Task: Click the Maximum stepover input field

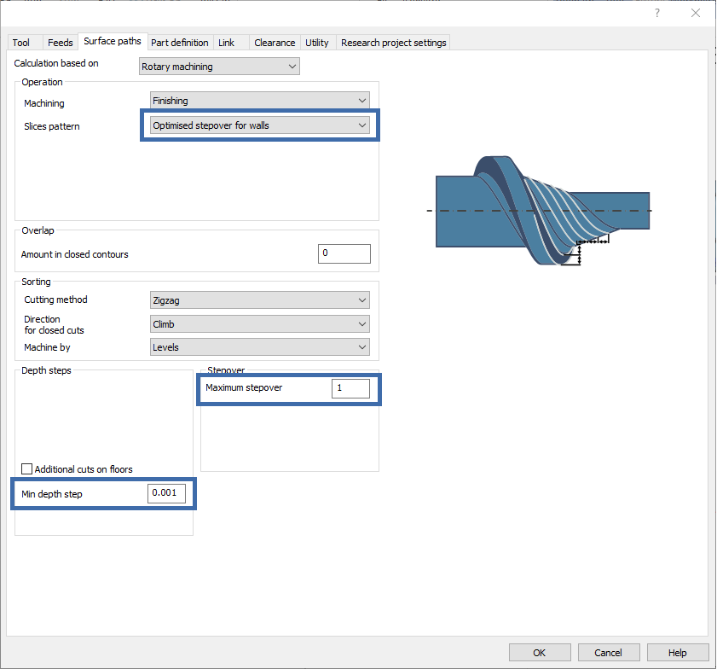Action: pyautogui.click(x=350, y=388)
